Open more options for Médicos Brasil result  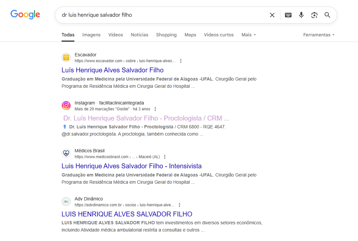tap(165, 157)
